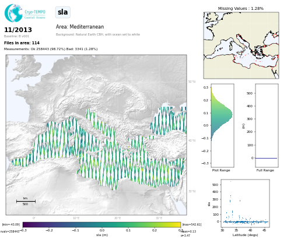Viewport: 287px width, 239px height.
Task: Click the Full Range histogram panel
Action: 267,125
